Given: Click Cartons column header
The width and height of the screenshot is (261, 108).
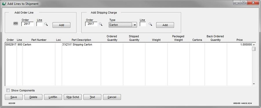Looking at the screenshot, I should 197,40.
